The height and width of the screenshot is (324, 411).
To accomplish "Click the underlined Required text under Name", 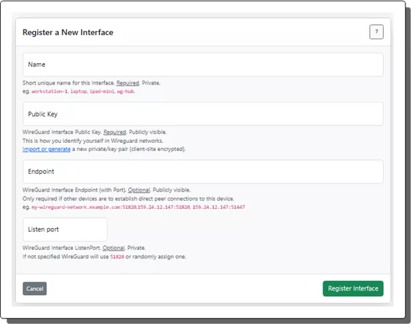I will click(127, 83).
